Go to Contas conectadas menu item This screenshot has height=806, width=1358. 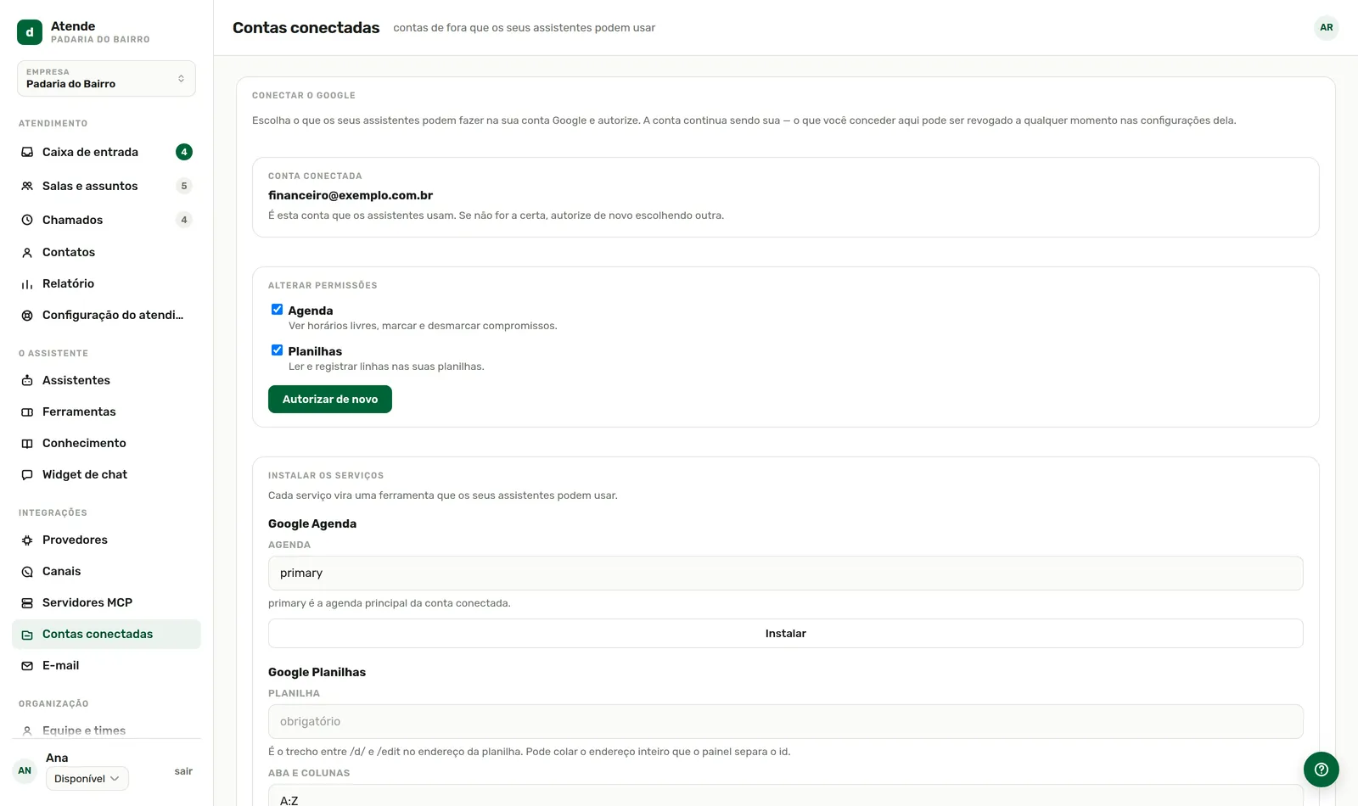(x=106, y=634)
